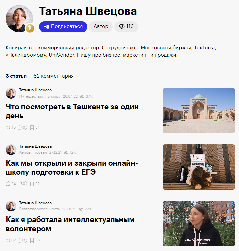
Task: Open article Как я работала интеллектуальным волонтером
Action: click(70, 224)
